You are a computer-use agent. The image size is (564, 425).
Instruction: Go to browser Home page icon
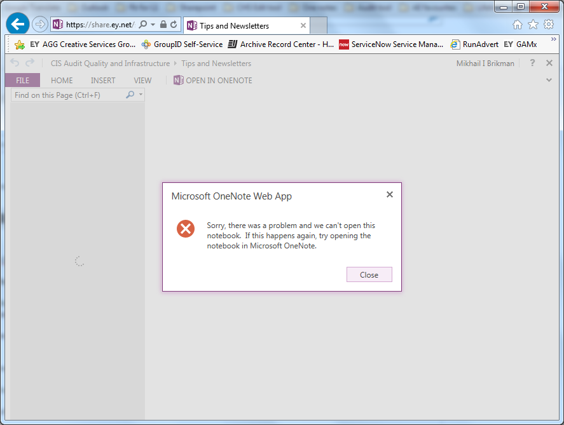(x=517, y=24)
